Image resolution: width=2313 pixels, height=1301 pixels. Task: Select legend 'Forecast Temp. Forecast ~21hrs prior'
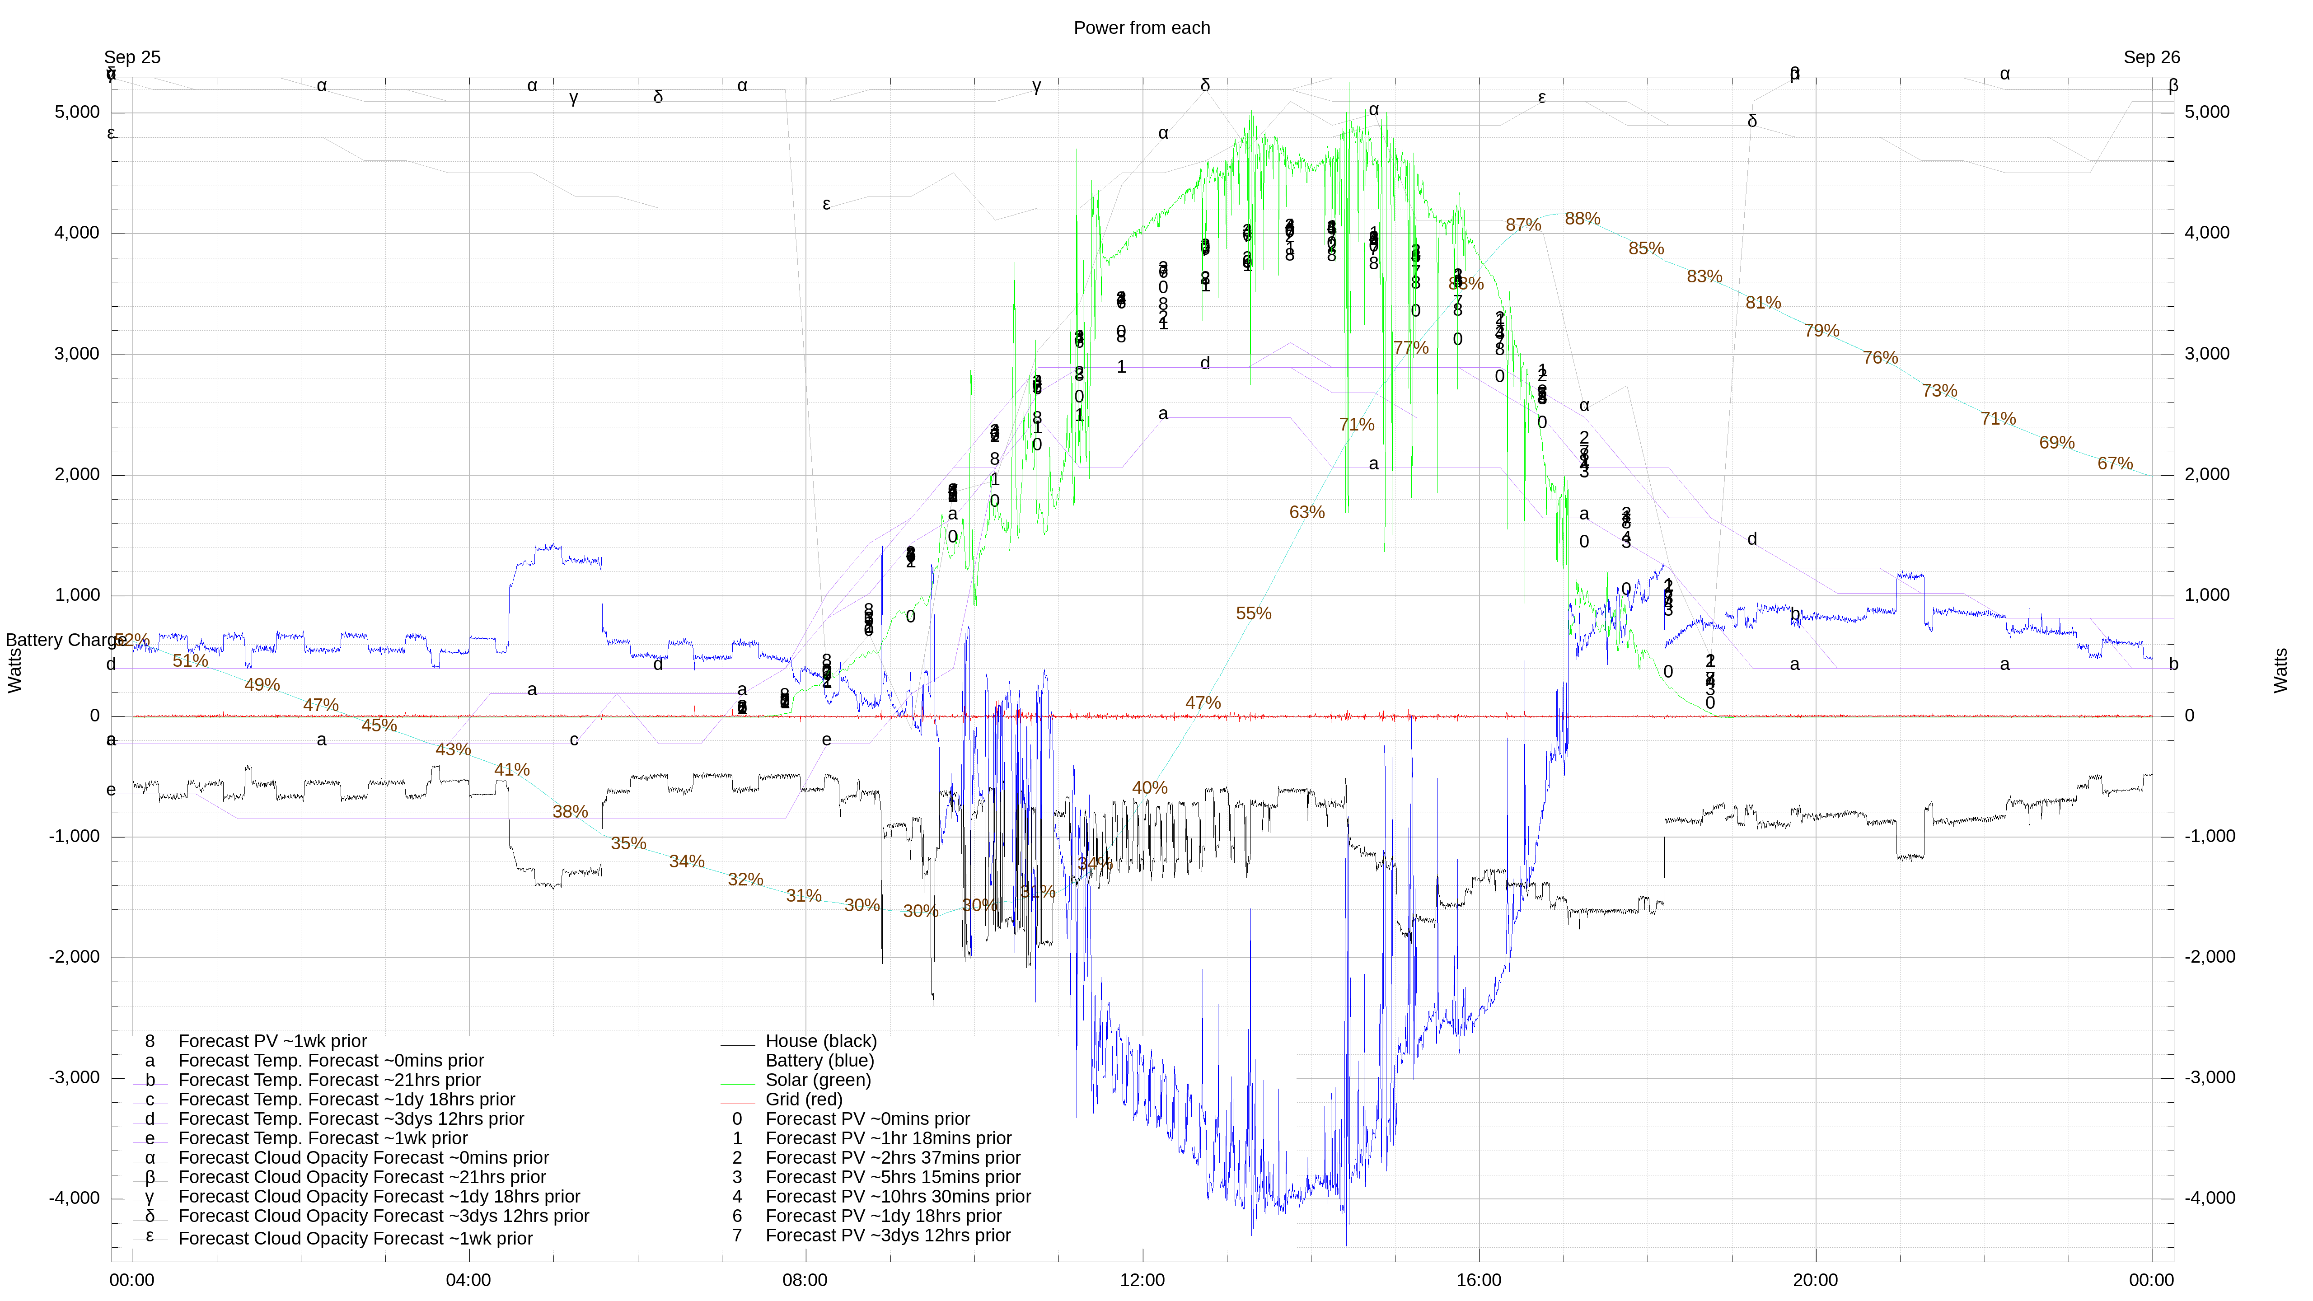click(x=329, y=1080)
